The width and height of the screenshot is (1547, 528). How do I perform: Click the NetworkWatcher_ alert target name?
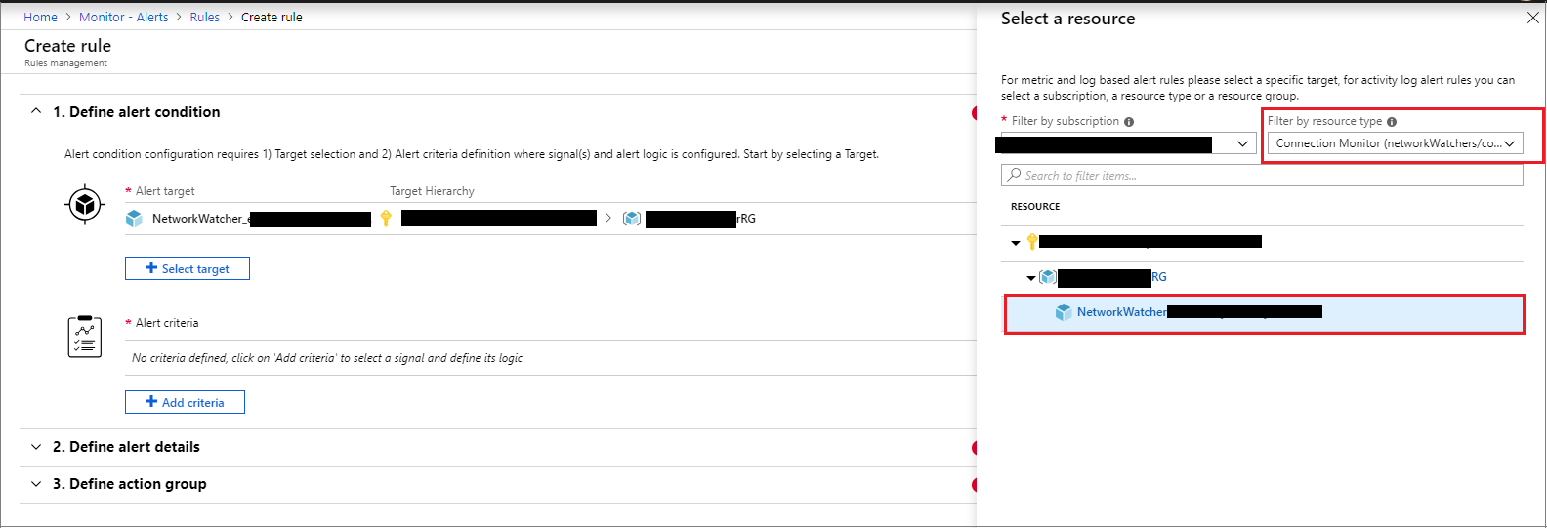click(x=202, y=219)
